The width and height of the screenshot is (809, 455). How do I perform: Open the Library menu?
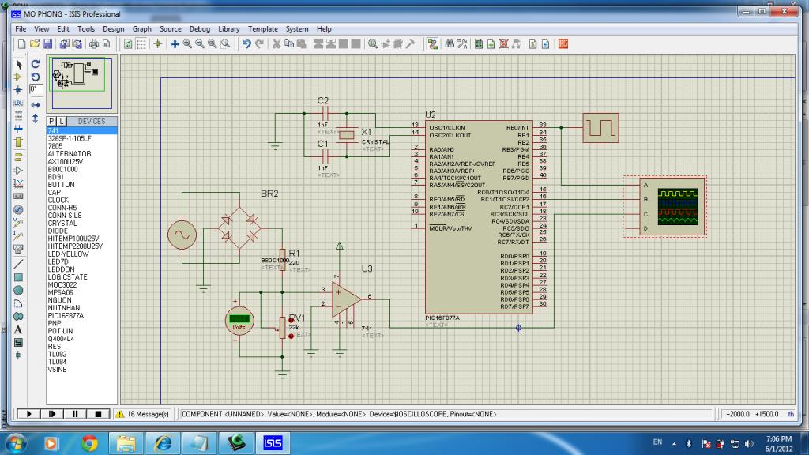229,29
